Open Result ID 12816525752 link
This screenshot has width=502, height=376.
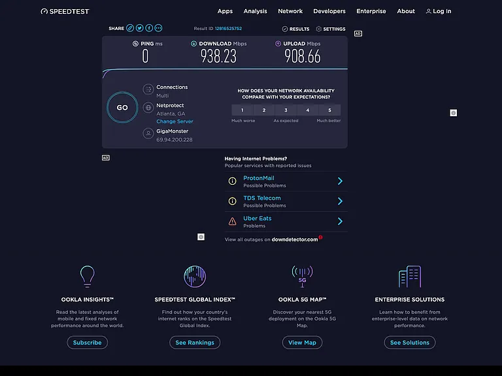click(x=228, y=29)
